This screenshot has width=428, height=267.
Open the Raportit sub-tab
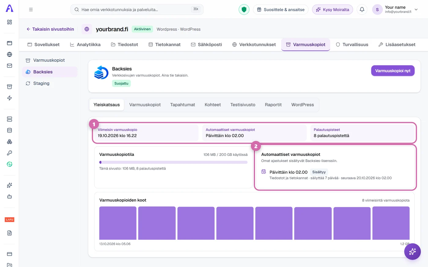tap(273, 105)
